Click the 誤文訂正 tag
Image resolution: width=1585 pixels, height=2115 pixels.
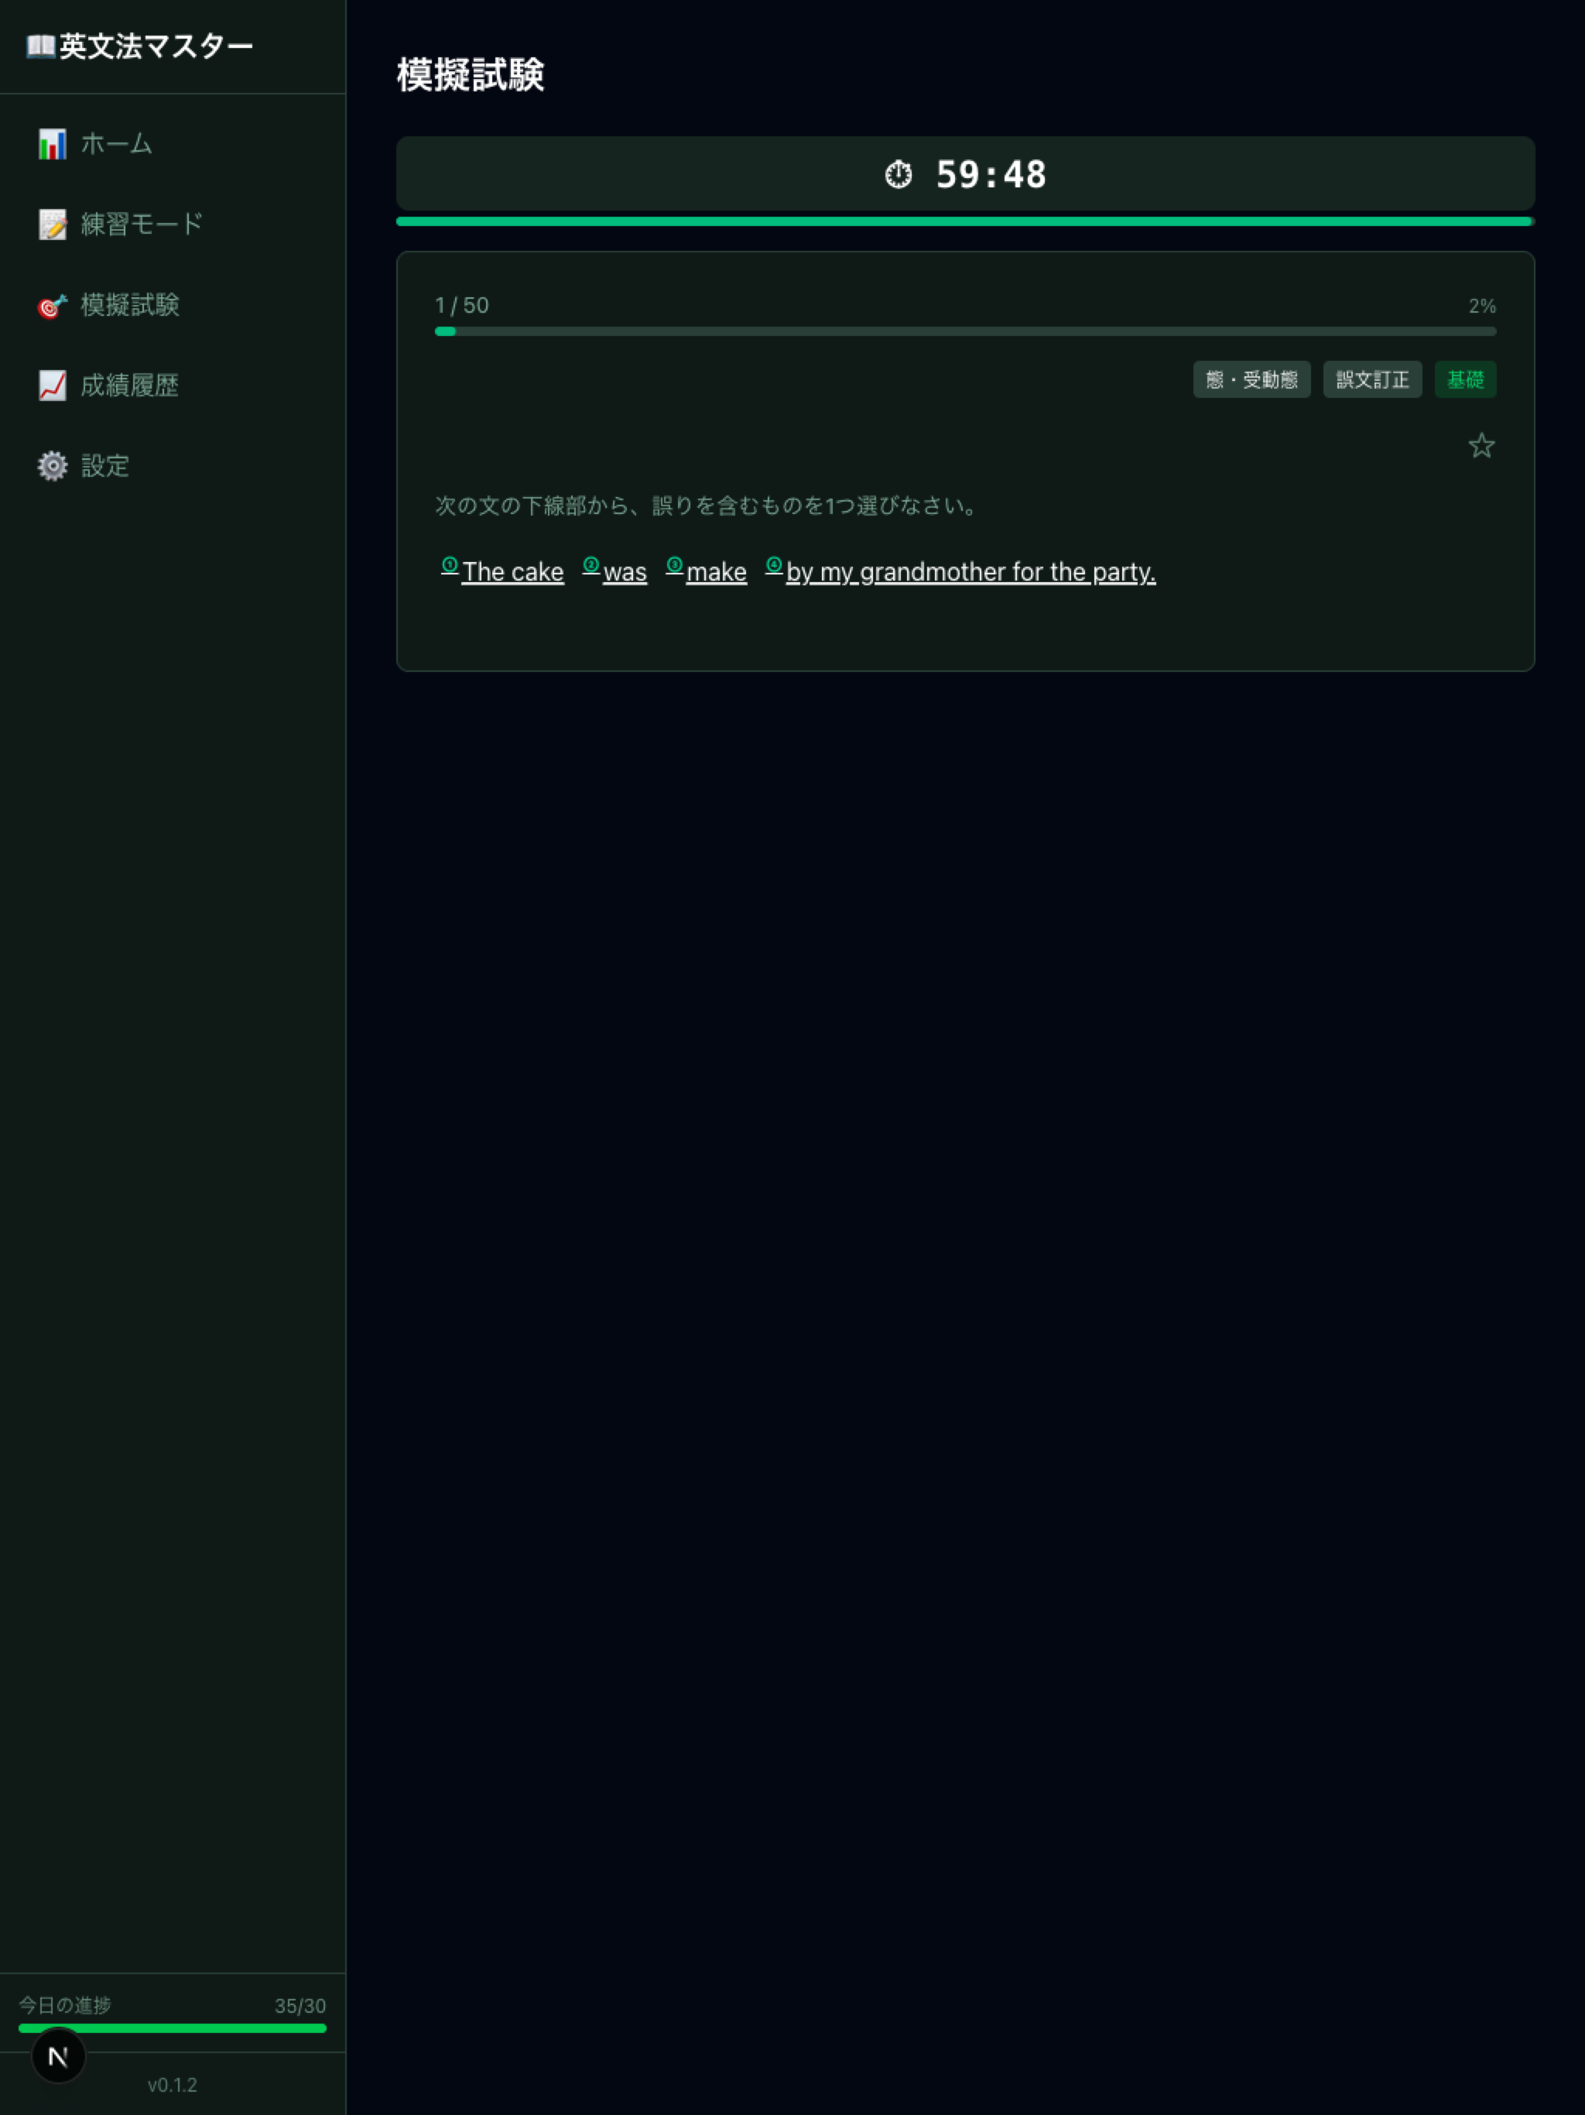pos(1372,379)
